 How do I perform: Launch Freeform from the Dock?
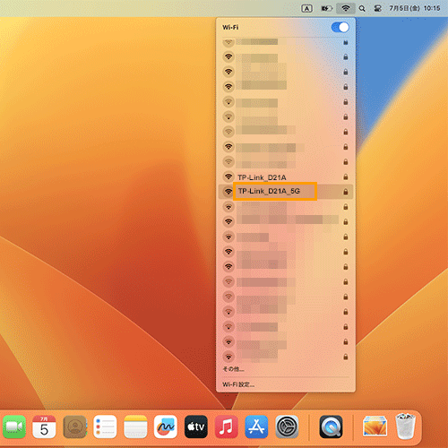click(x=166, y=426)
